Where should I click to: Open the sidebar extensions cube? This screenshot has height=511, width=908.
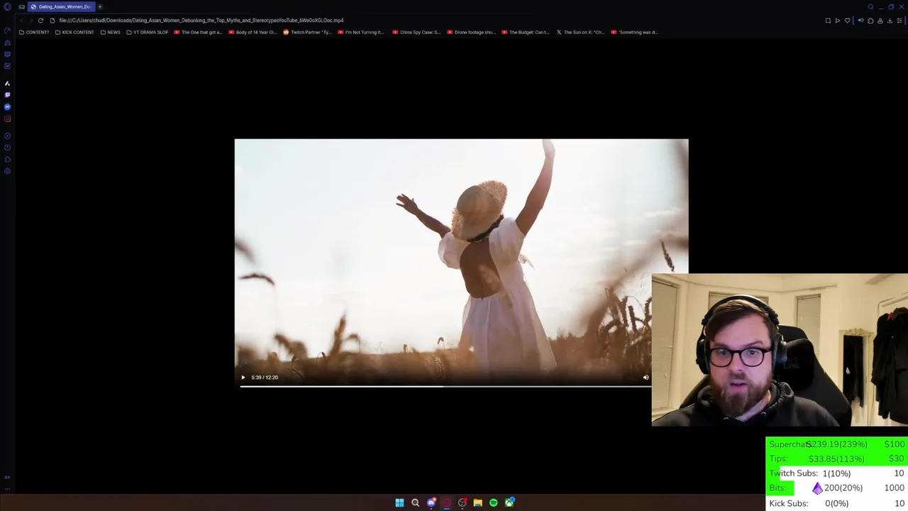pos(7,159)
